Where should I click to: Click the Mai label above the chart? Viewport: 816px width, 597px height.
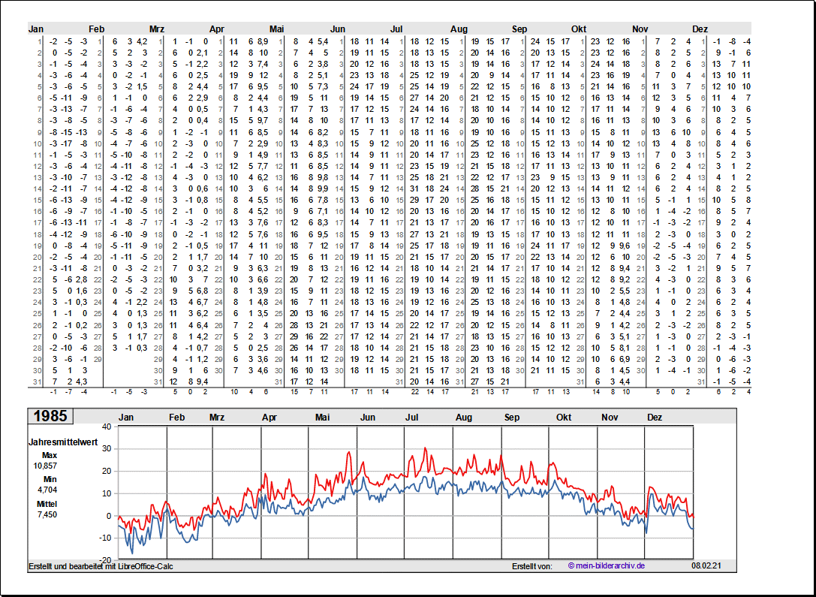point(323,418)
